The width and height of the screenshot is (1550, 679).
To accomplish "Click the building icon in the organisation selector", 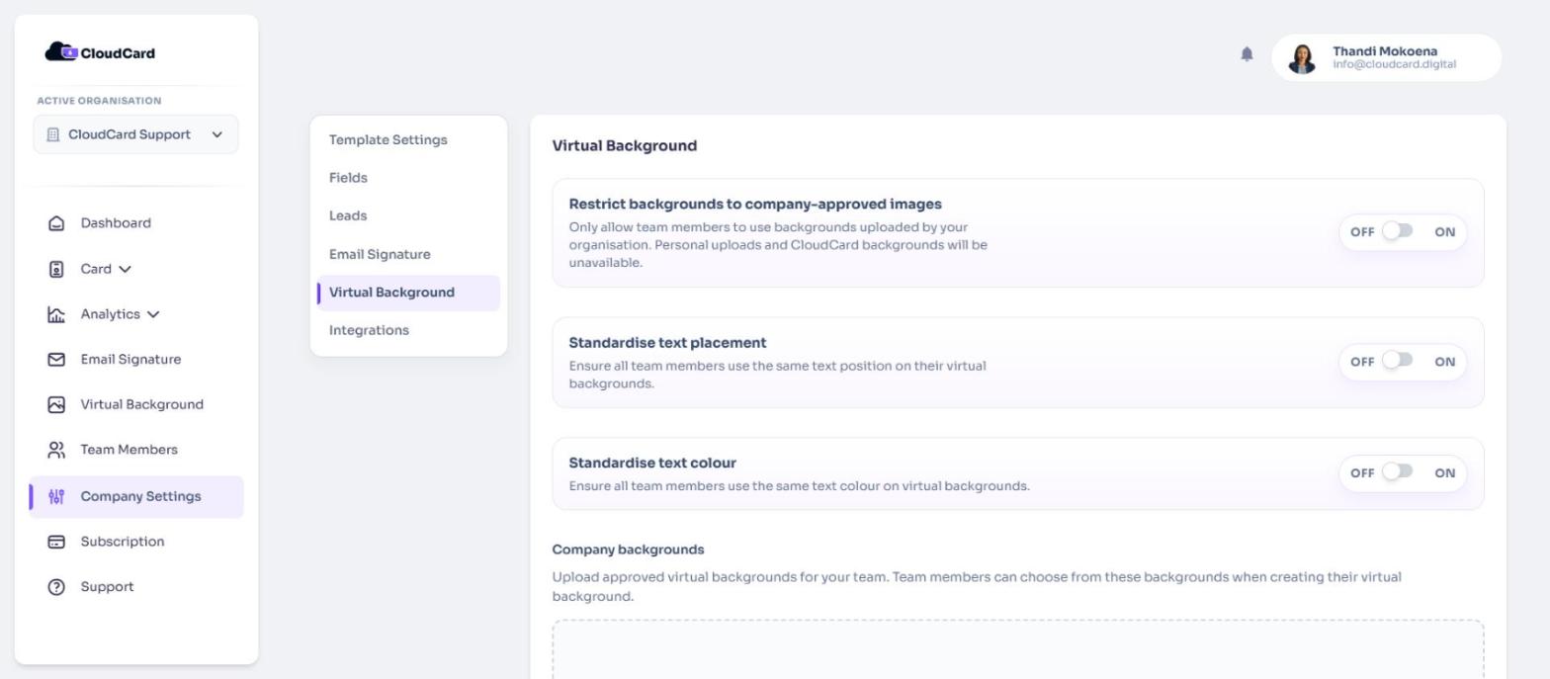I will click(53, 134).
